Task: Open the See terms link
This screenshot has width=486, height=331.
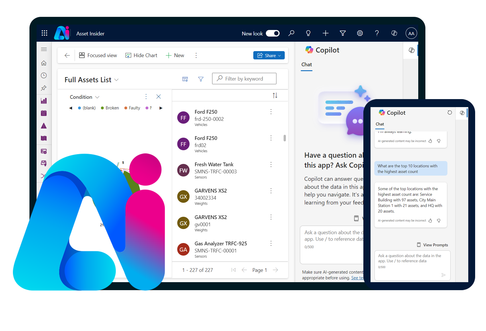Action: coord(357,278)
